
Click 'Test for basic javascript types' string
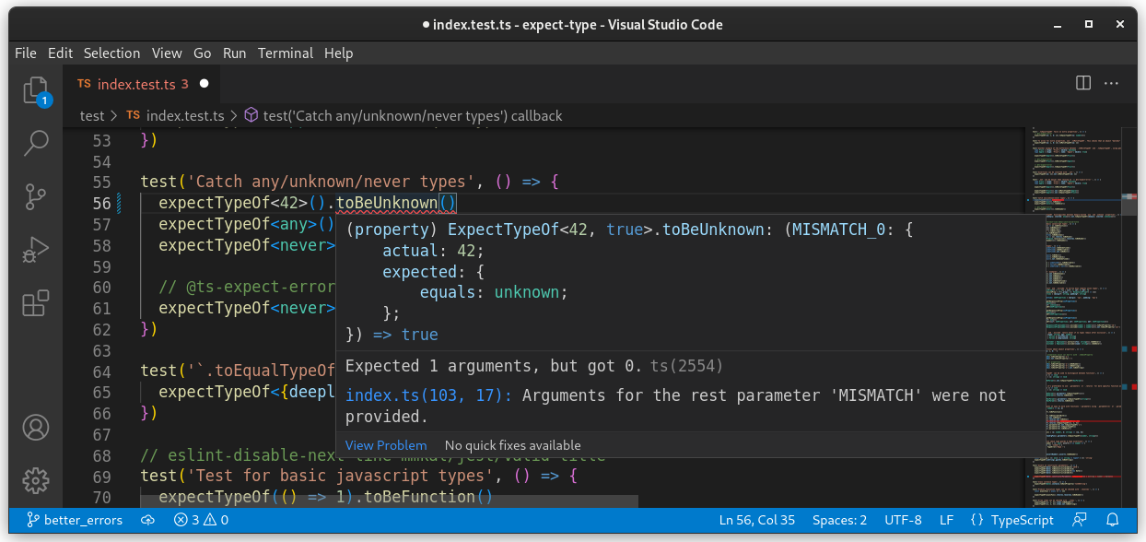[x=340, y=477]
